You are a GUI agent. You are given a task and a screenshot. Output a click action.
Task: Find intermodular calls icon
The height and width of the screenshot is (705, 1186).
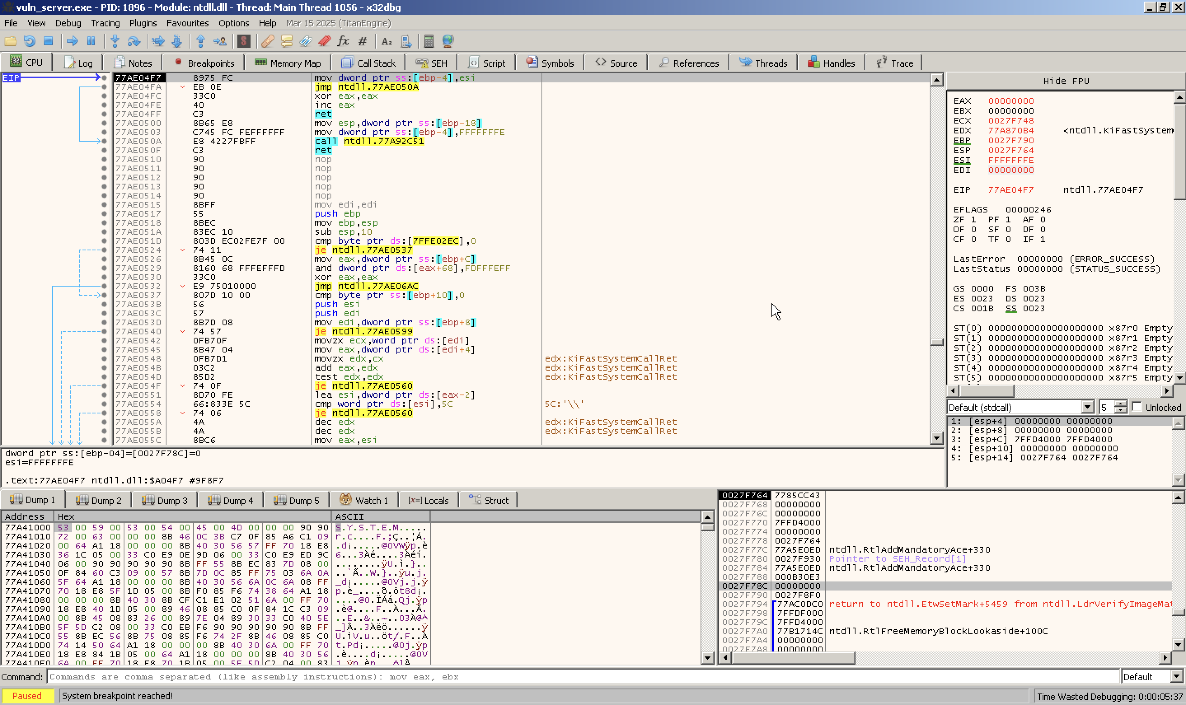406,41
